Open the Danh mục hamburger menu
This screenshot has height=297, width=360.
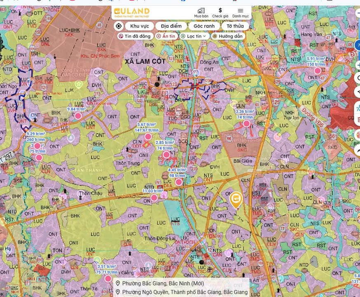coord(241,11)
